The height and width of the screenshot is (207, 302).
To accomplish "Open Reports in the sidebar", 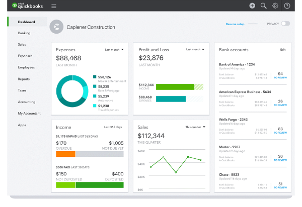I will 24,79.
